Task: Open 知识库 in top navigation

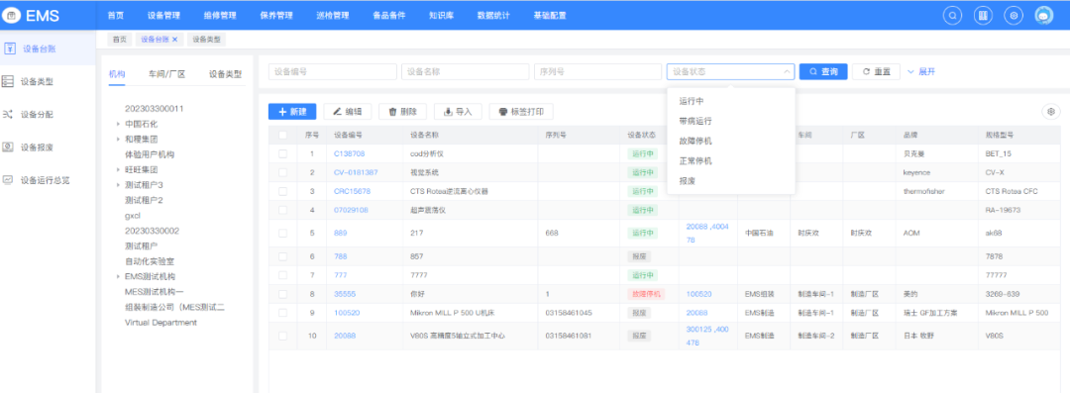Action: (442, 15)
